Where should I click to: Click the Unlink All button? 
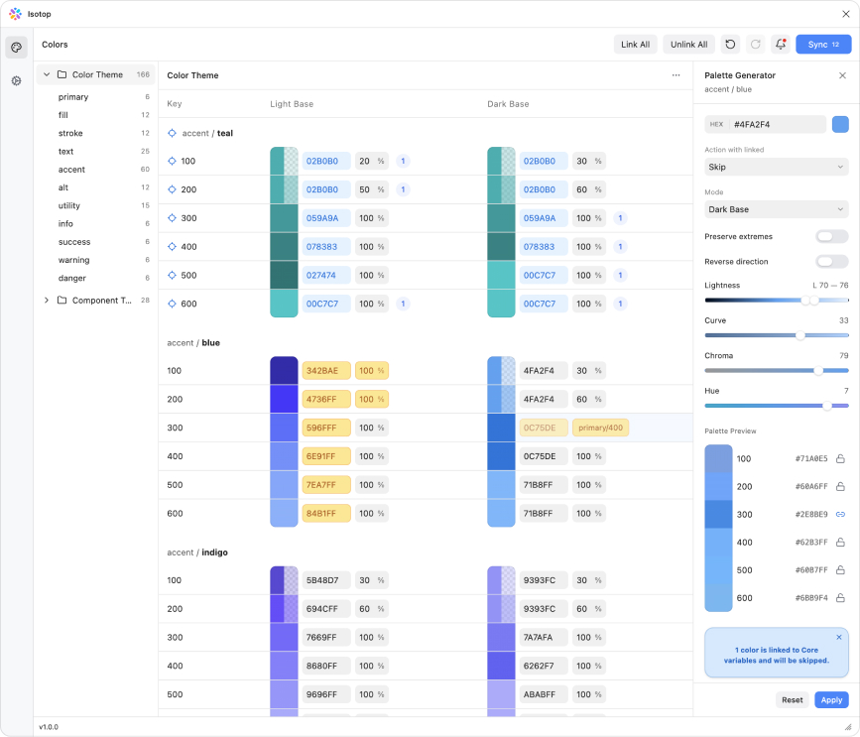[688, 45]
